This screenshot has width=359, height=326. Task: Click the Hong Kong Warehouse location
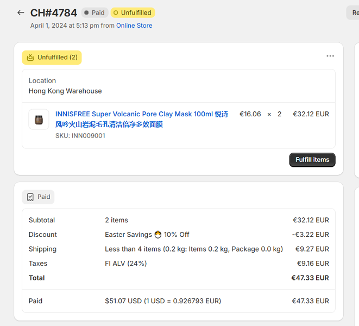65,91
